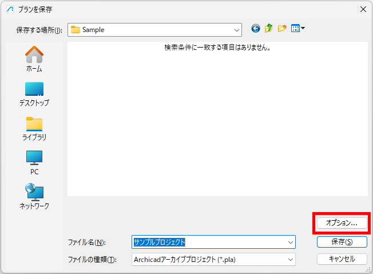Open the file type dropdown list

[291, 260]
